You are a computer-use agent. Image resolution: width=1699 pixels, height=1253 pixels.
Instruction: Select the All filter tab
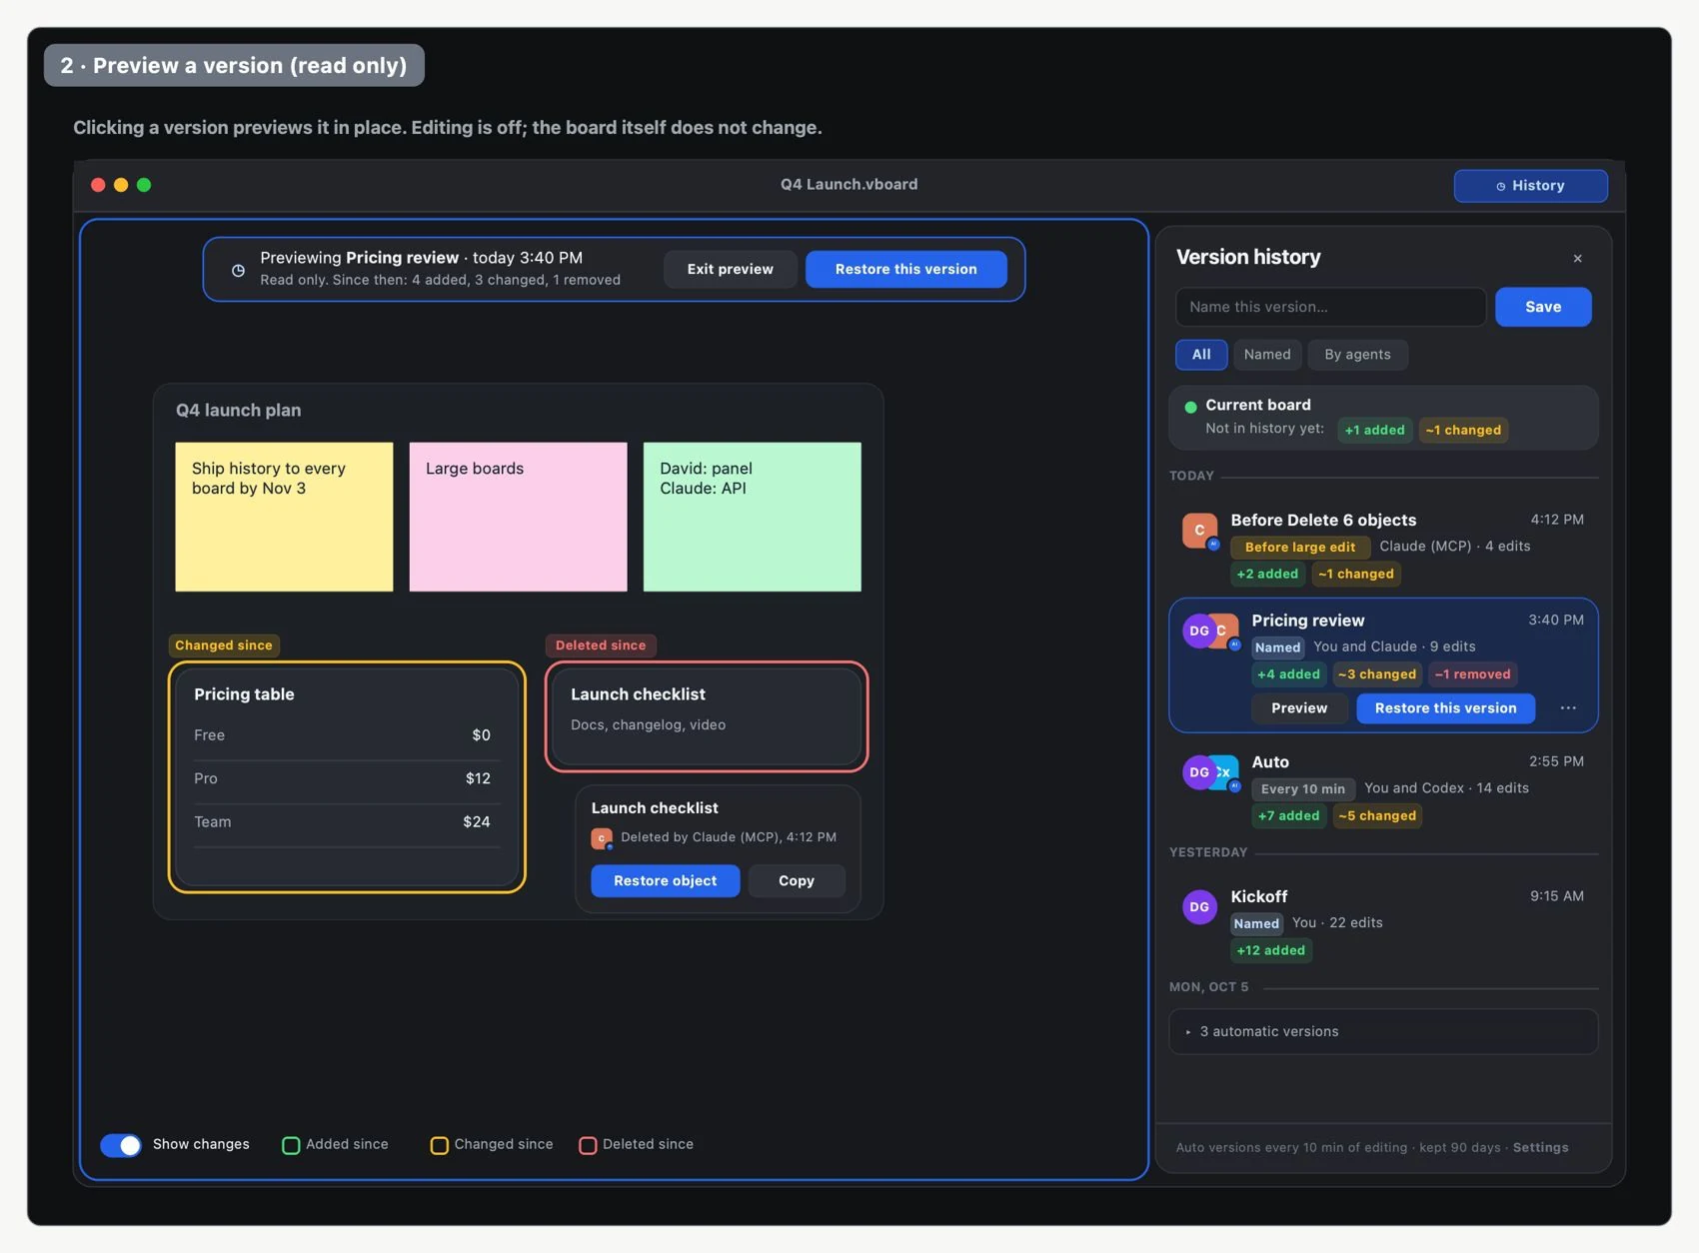[1201, 355]
